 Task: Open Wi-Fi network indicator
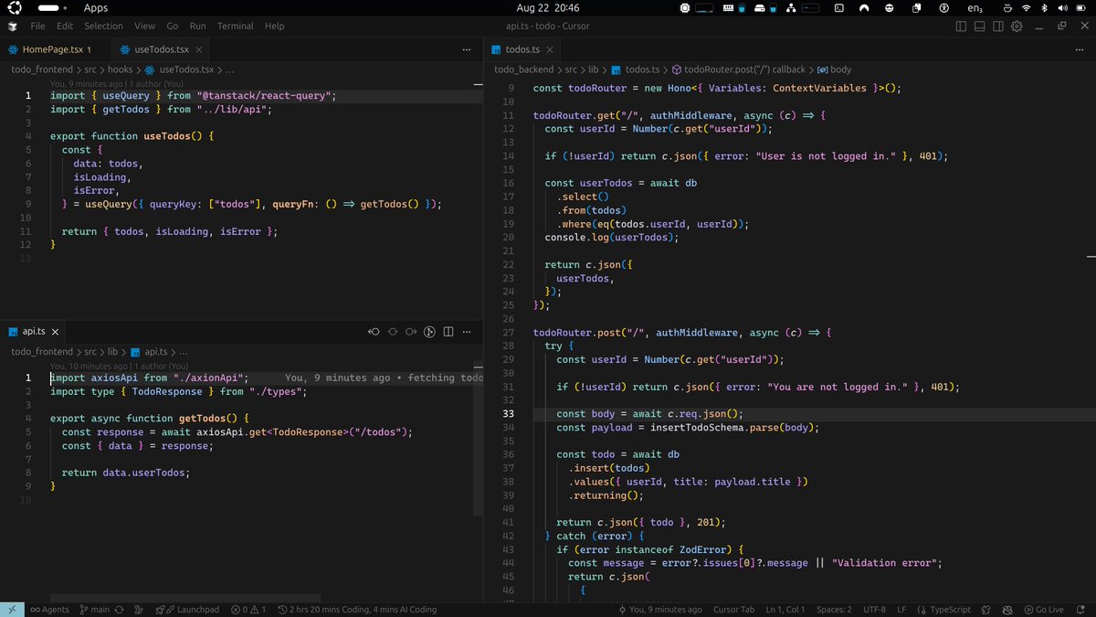(x=1026, y=7)
